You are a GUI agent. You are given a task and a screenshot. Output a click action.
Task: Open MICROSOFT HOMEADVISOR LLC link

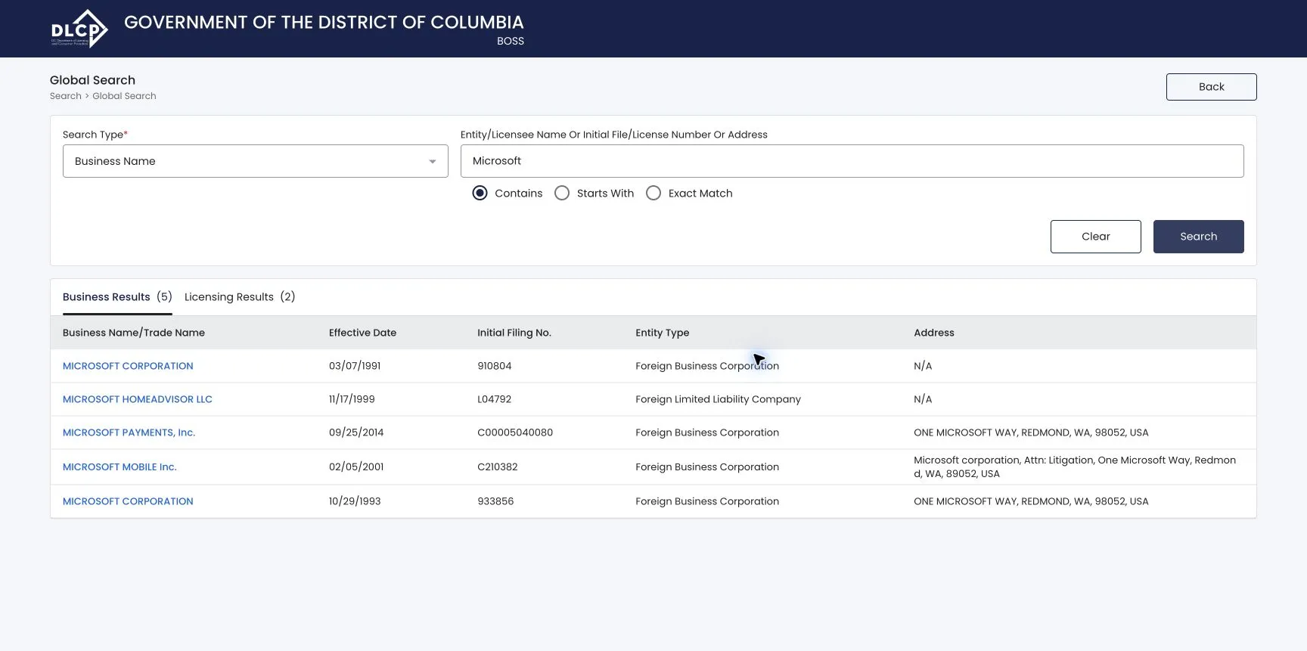tap(138, 399)
